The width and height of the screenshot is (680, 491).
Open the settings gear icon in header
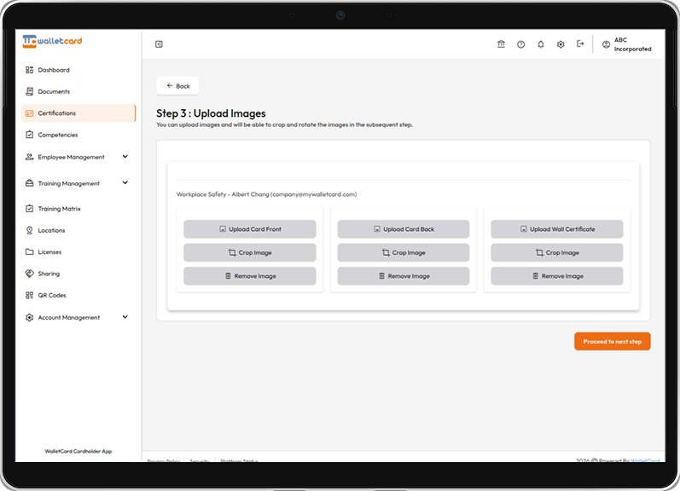561,44
